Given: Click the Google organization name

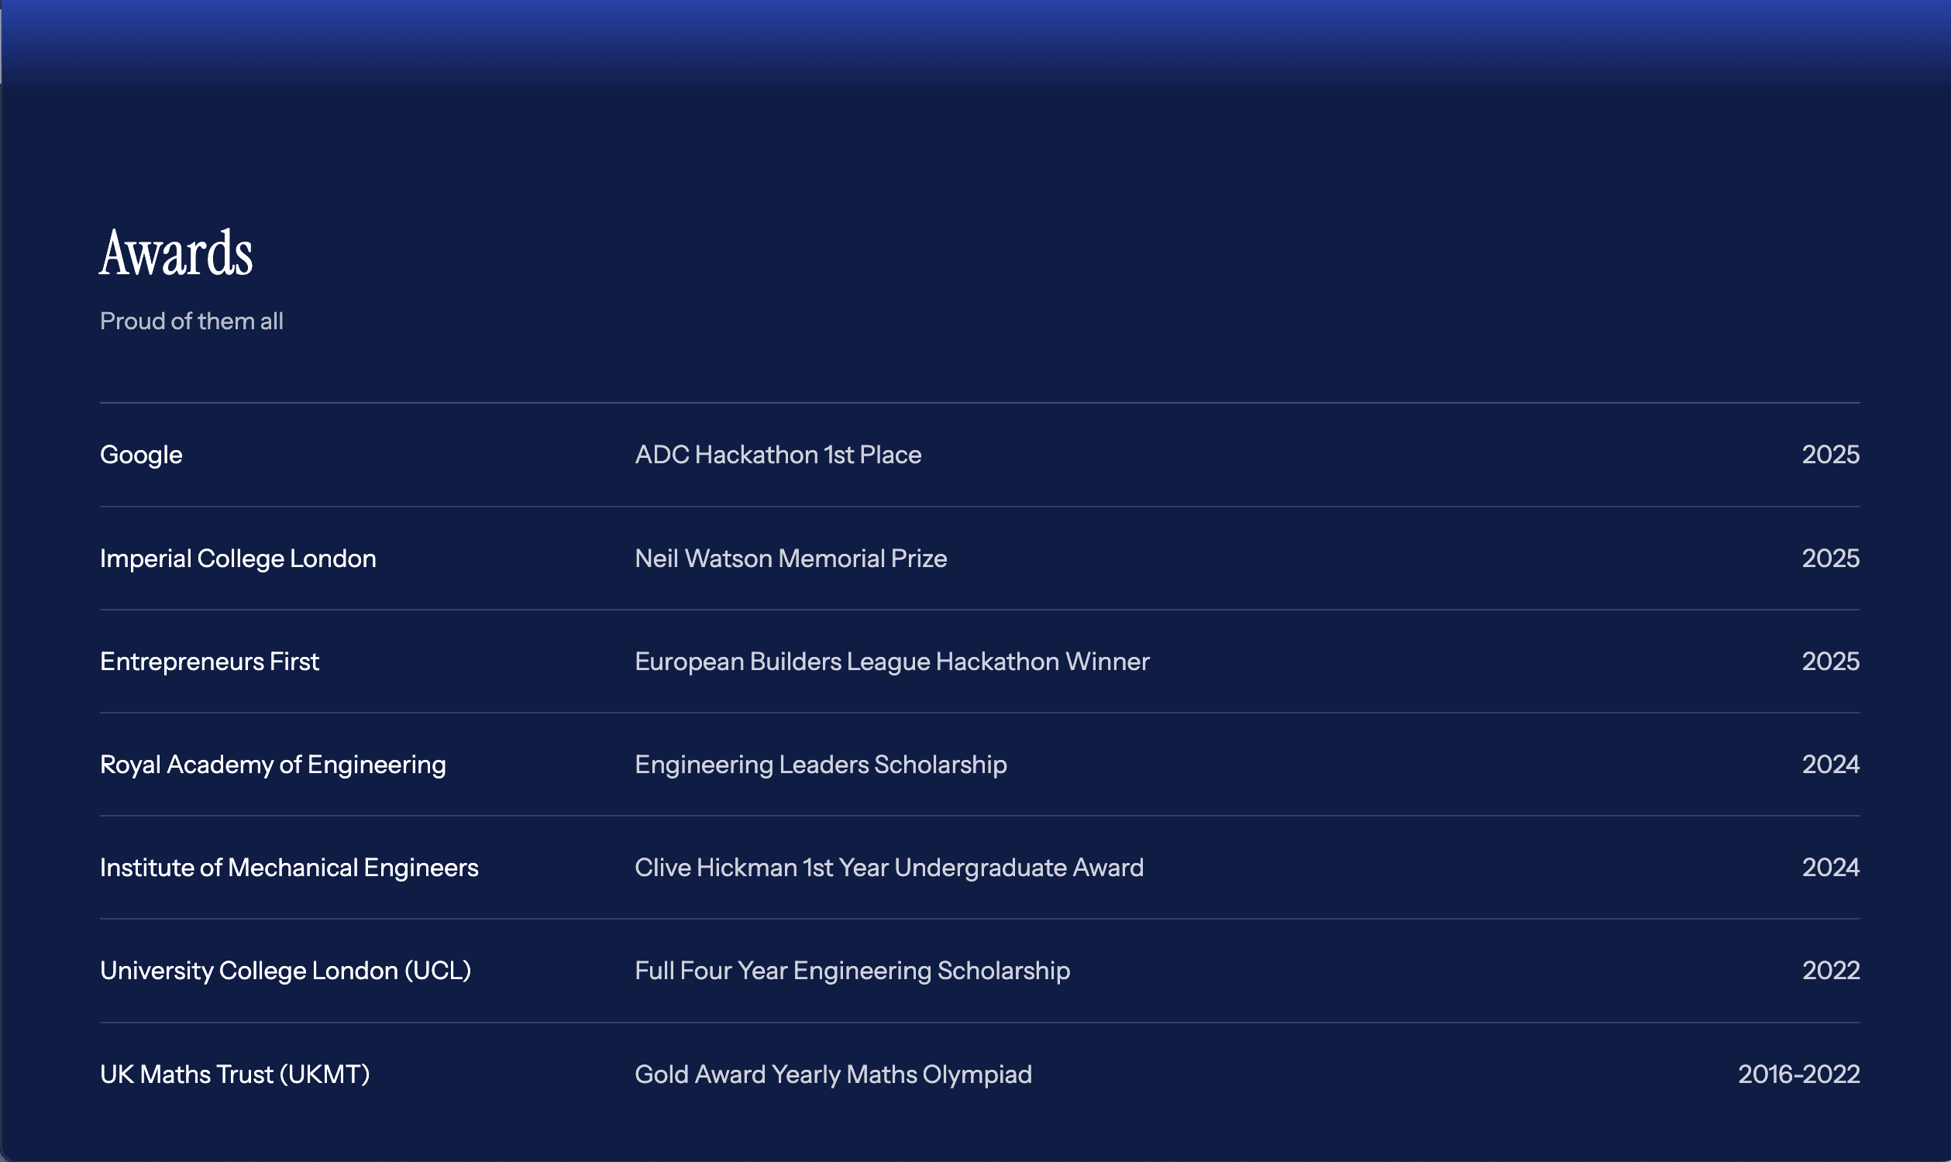Looking at the screenshot, I should pyautogui.click(x=141, y=455).
